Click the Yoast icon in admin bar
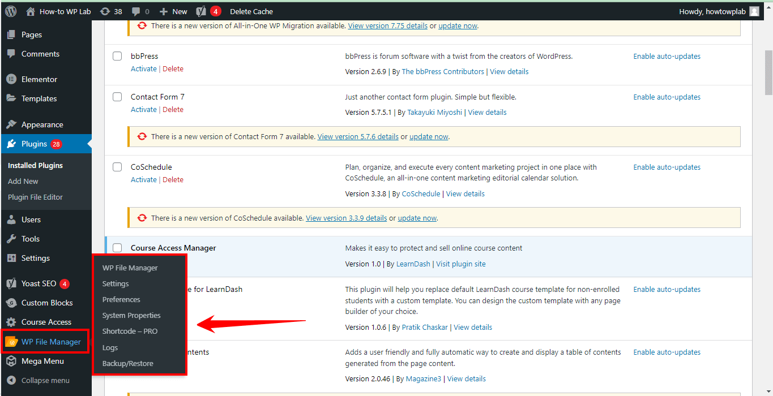This screenshot has width=773, height=396. 201,11
